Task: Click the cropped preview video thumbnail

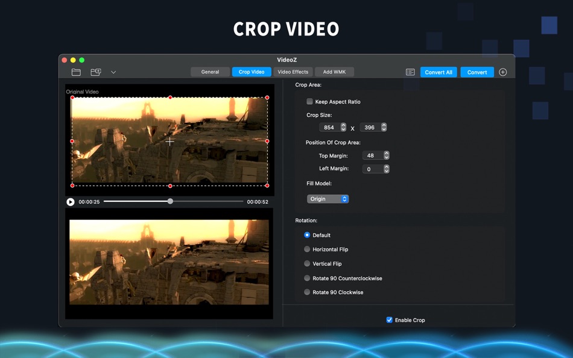Action: [169, 262]
